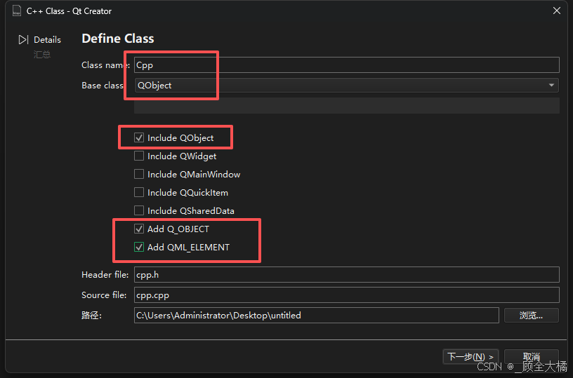Click the Header file field cpp.h
Image resolution: width=573 pixels, height=378 pixels.
(x=346, y=274)
